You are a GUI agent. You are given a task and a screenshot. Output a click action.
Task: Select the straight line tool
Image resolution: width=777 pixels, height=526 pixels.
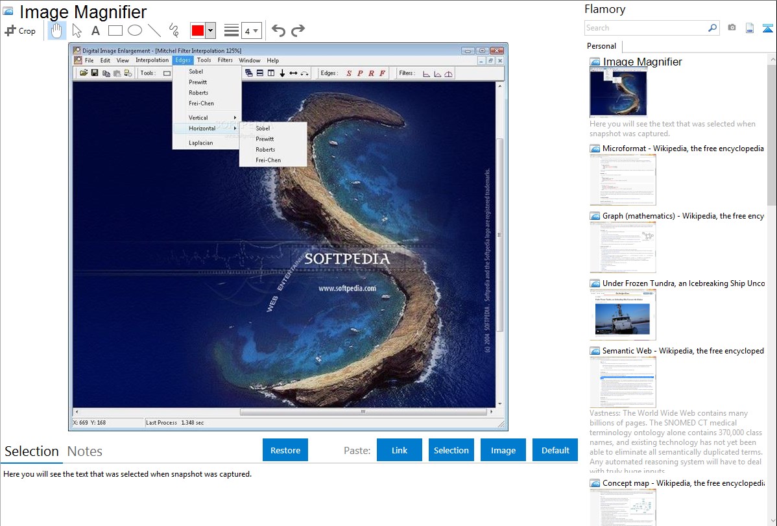click(x=154, y=30)
